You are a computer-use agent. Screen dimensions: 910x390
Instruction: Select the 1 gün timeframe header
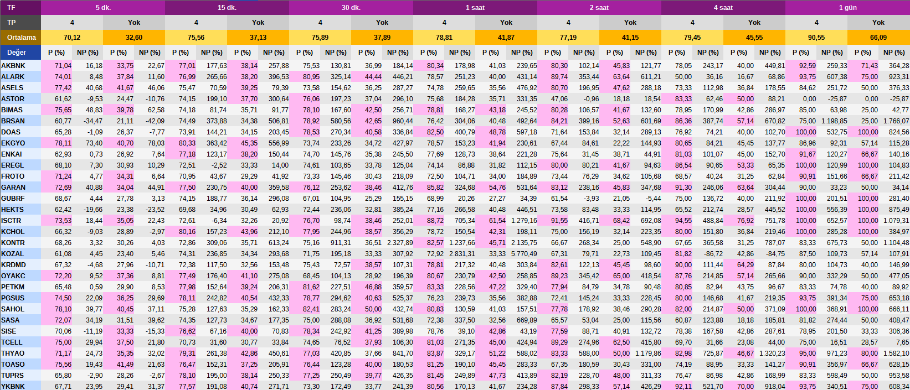tap(847, 8)
